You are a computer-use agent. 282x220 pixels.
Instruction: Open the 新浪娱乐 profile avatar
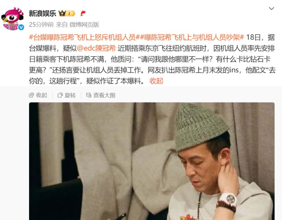coord(12,19)
